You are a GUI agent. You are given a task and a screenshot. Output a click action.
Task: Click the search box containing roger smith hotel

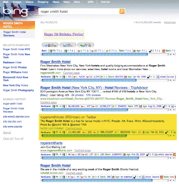[79, 12]
